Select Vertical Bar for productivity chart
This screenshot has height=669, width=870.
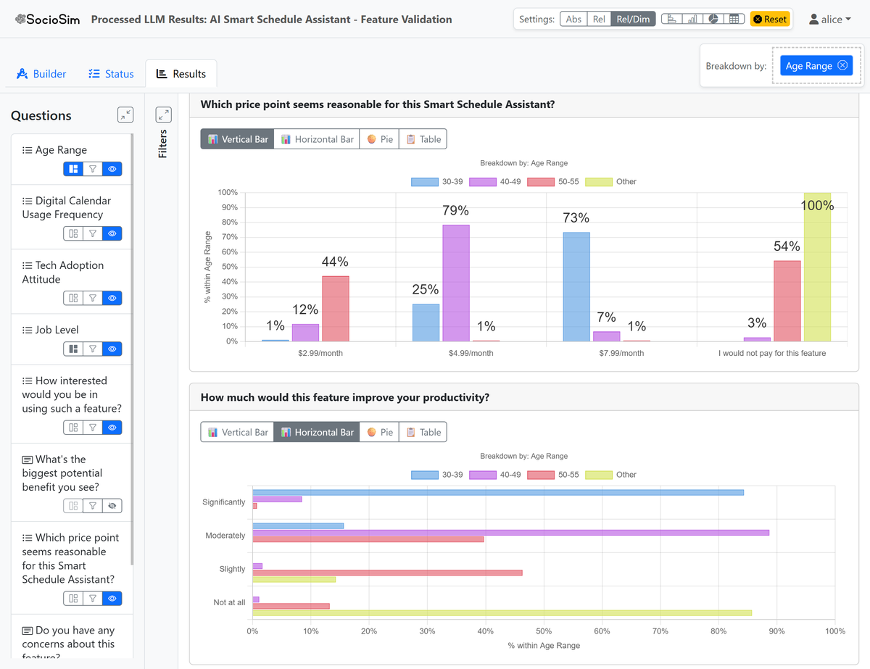[237, 432]
